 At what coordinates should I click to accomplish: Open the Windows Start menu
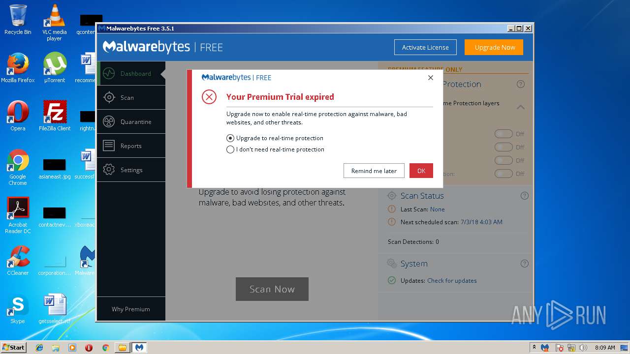(14, 347)
